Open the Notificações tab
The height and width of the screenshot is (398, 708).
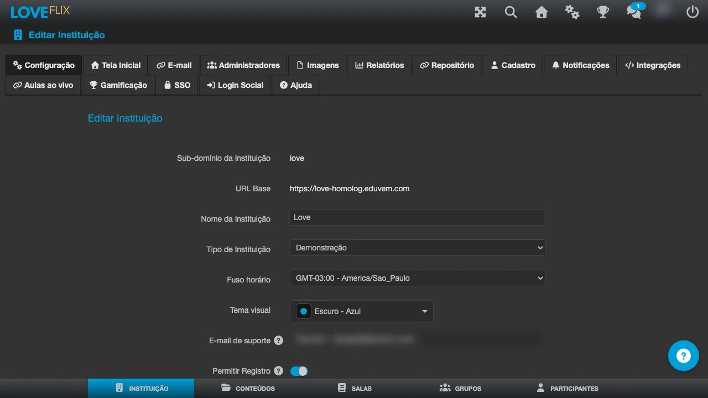tap(580, 65)
